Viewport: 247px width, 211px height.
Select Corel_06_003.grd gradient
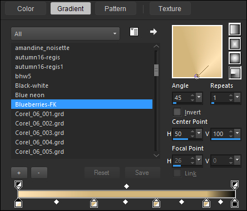tap(82, 133)
